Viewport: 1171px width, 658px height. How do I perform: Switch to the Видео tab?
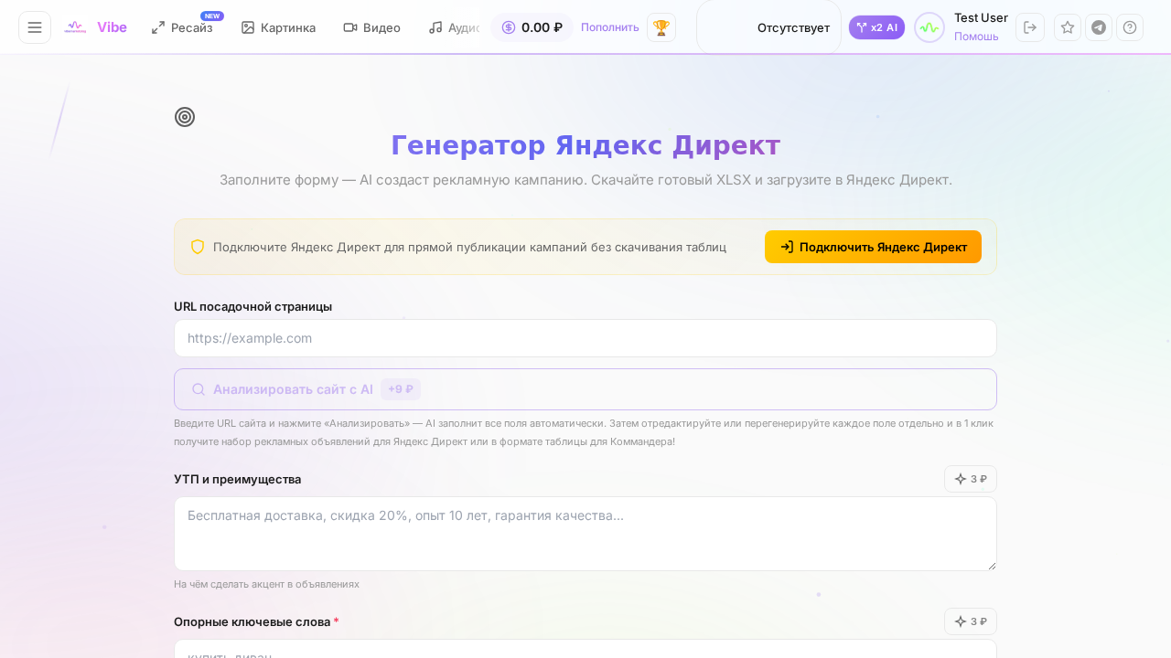[371, 27]
